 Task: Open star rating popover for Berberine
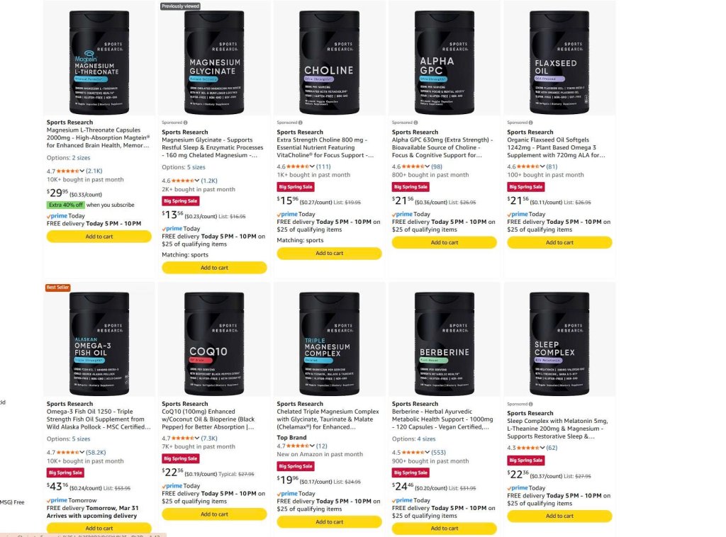click(414, 453)
